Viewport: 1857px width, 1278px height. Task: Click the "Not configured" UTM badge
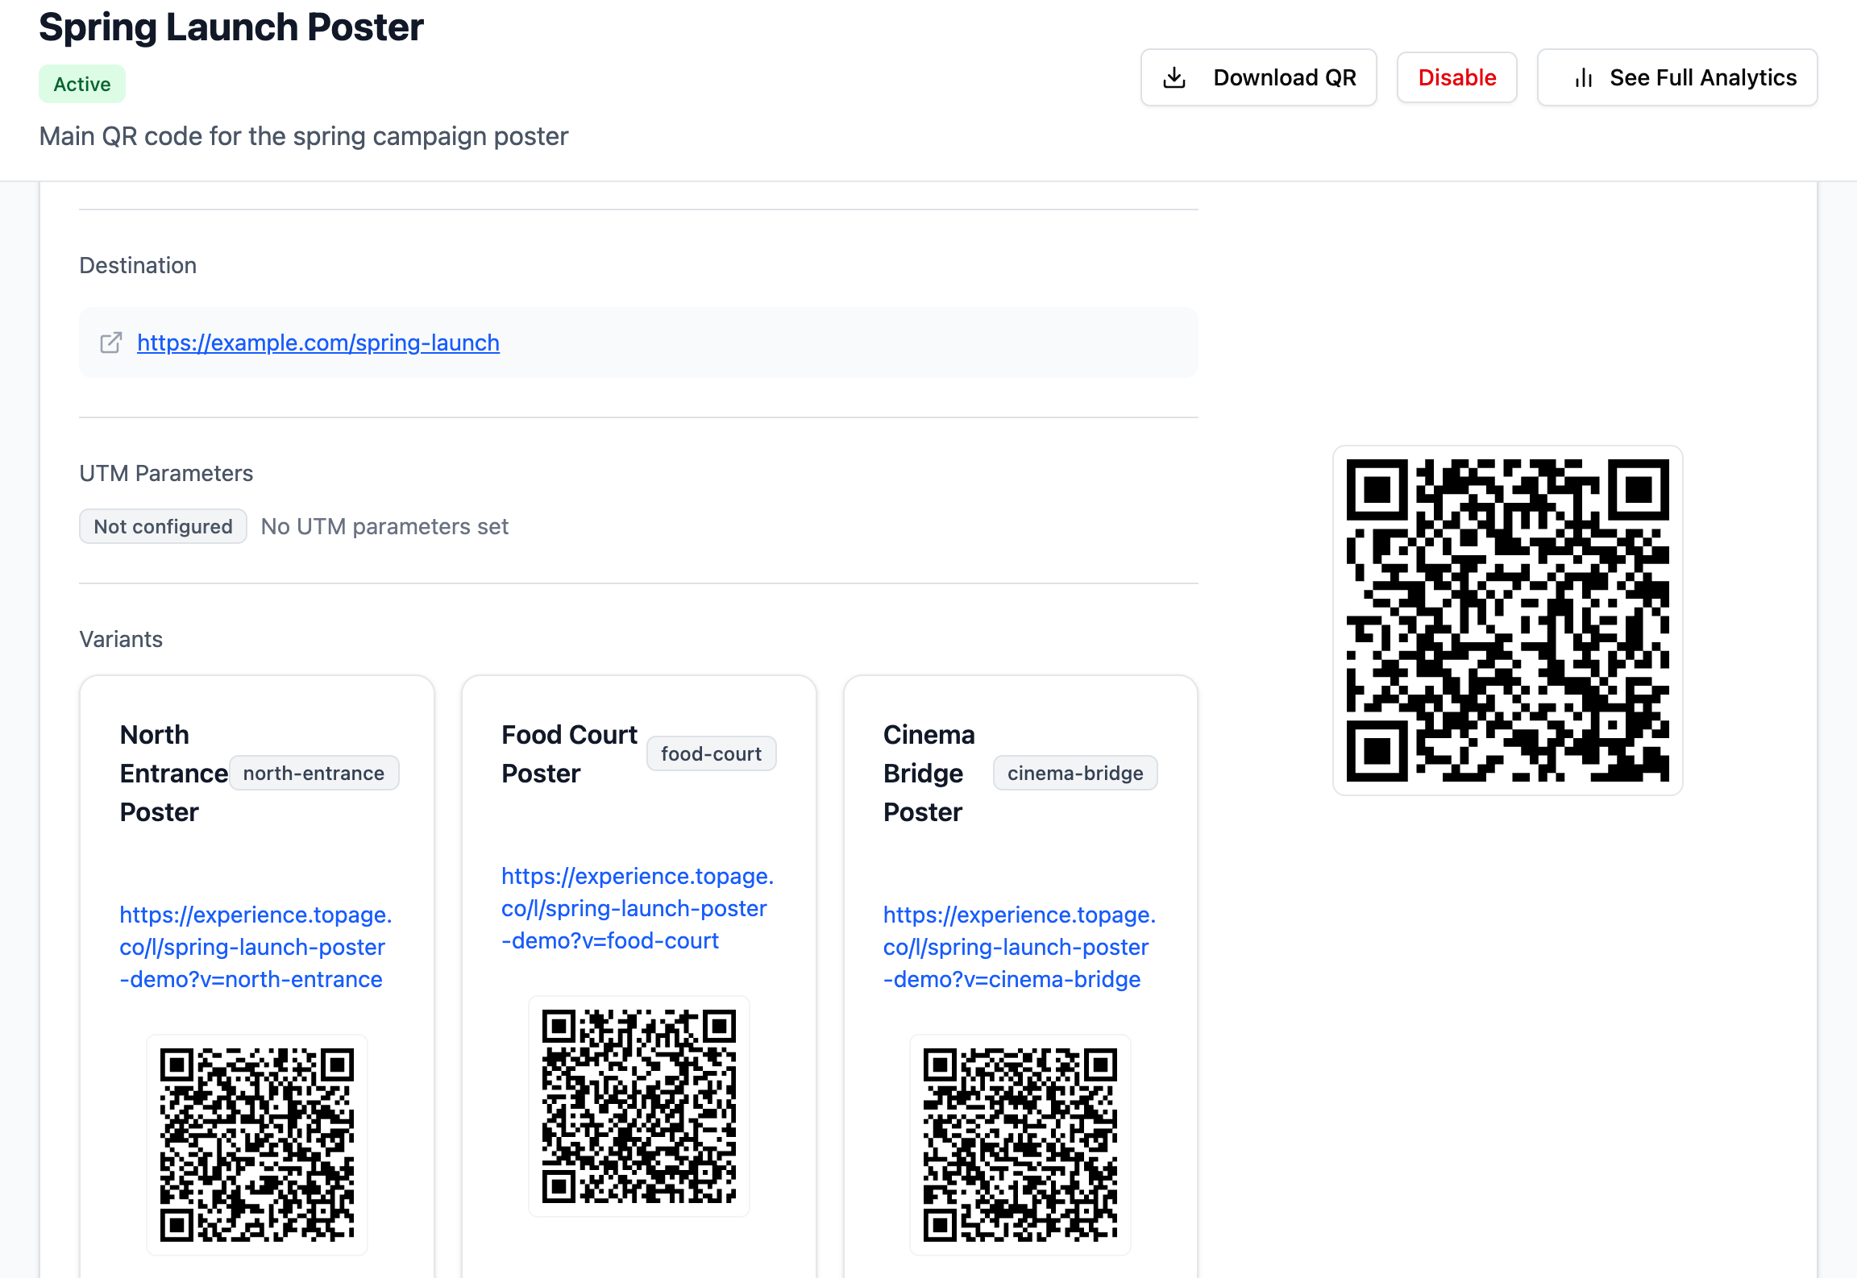pos(163,526)
